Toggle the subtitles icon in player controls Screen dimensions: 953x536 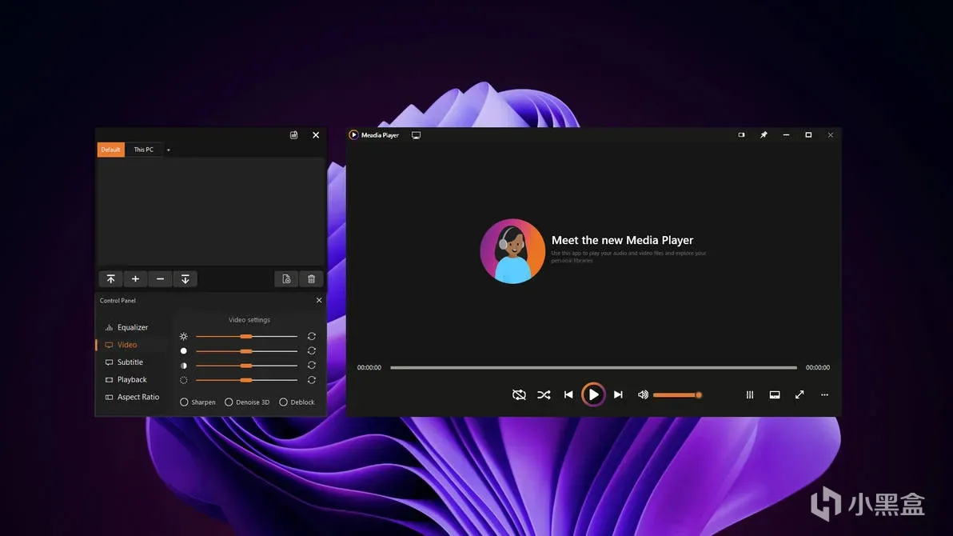pos(774,395)
